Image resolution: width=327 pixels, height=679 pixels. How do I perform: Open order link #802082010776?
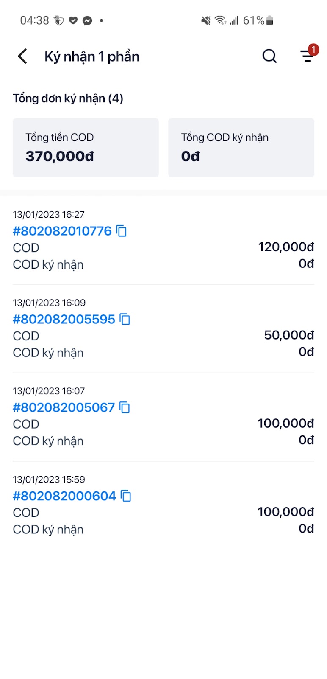tap(62, 231)
